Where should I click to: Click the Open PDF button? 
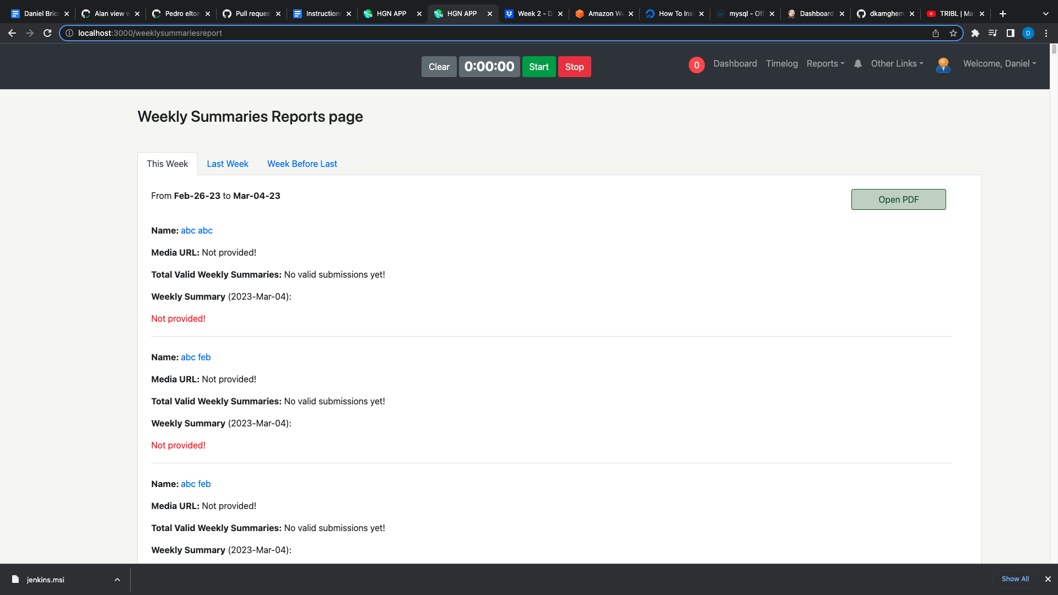click(899, 199)
